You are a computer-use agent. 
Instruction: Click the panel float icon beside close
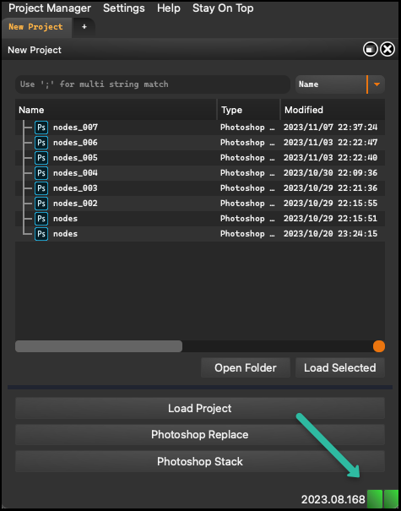(x=371, y=50)
